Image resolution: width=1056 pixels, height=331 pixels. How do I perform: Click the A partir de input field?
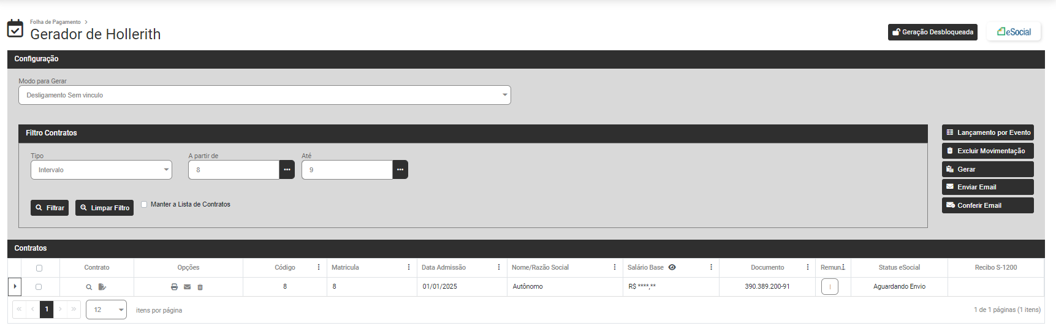[234, 170]
